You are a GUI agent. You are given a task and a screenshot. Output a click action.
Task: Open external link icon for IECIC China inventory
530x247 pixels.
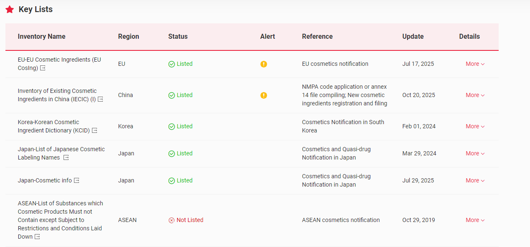(x=100, y=100)
